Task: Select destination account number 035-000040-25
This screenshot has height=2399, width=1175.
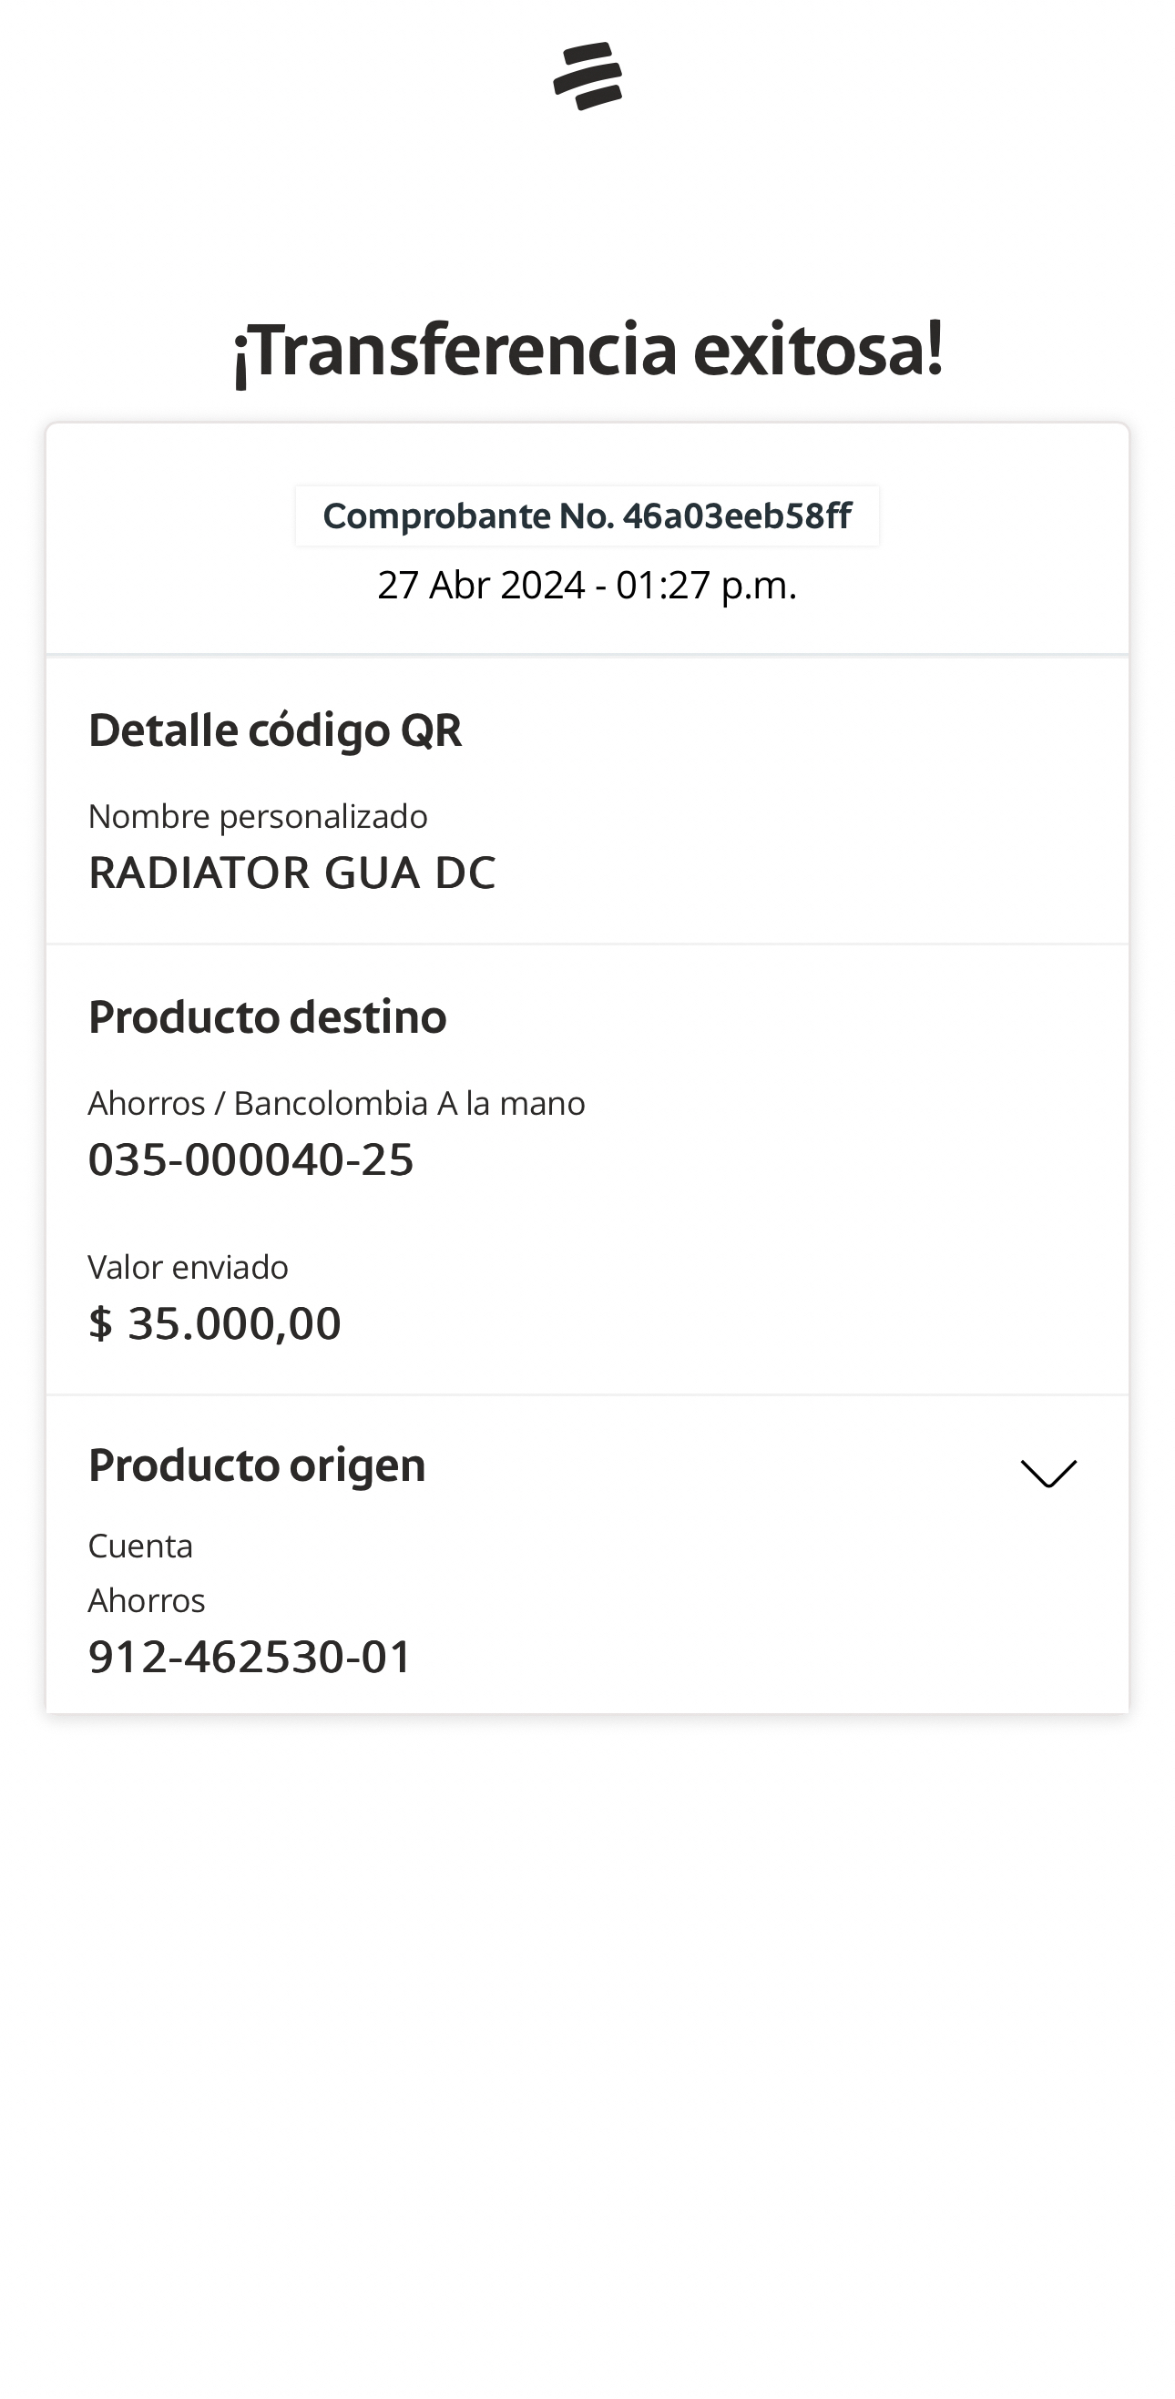Action: click(x=250, y=1159)
